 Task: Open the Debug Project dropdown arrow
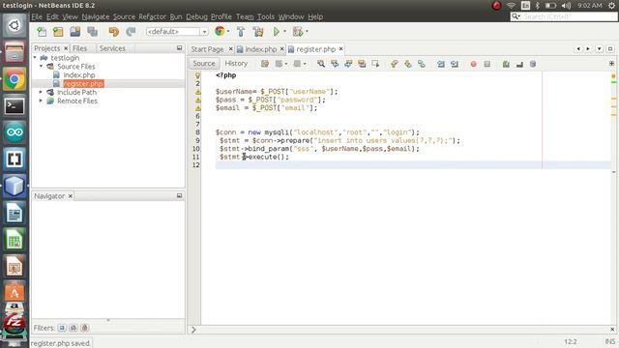pos(307,32)
